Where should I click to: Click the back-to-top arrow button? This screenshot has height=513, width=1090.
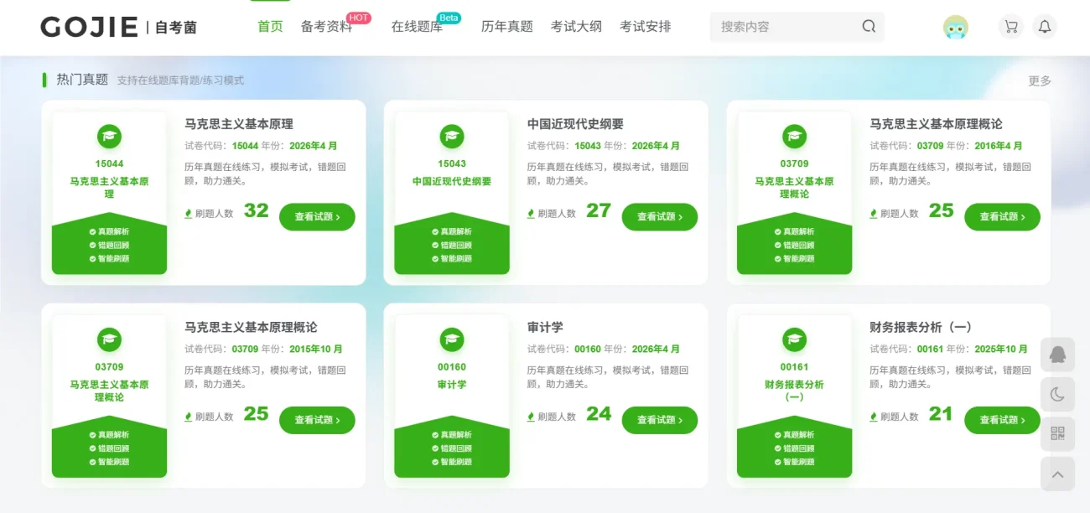coord(1057,474)
